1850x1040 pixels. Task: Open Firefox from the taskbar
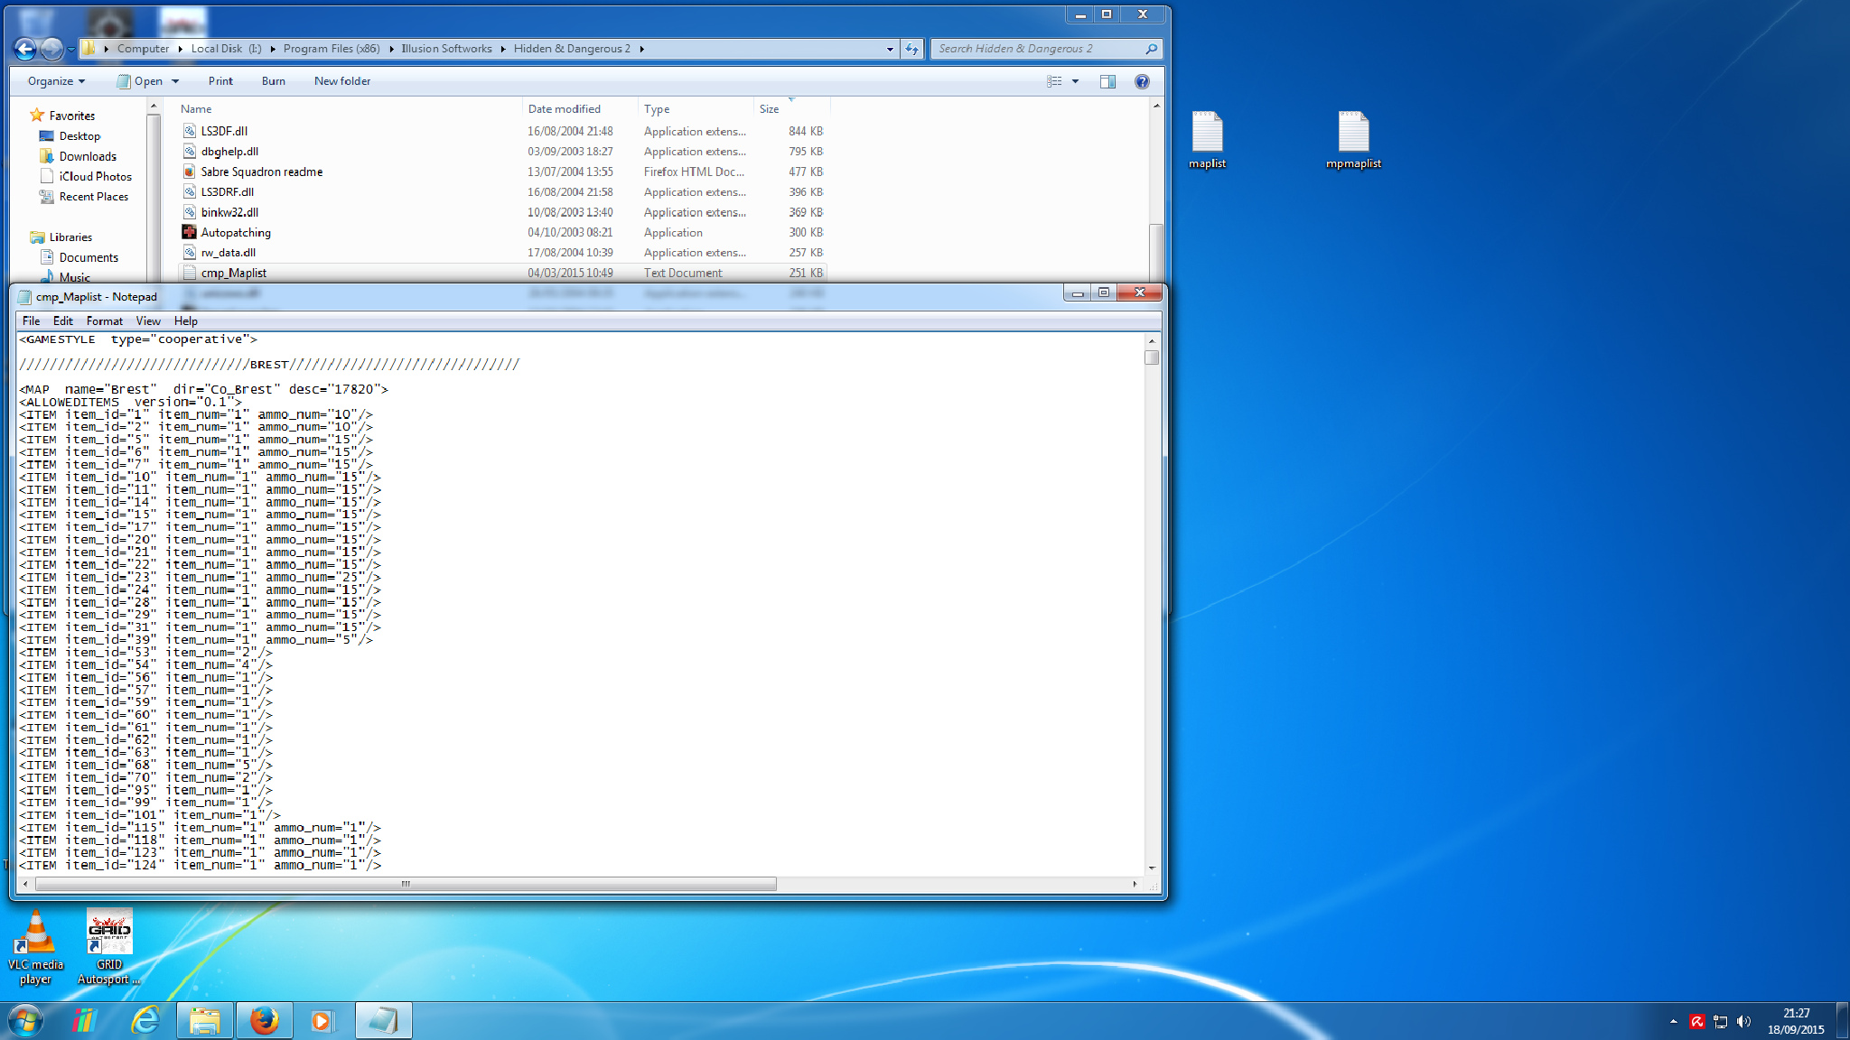coord(264,1020)
